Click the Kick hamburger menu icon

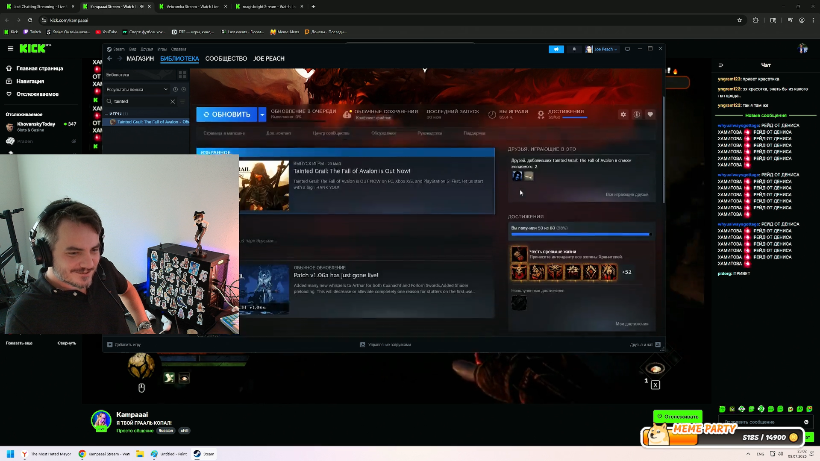[10, 49]
